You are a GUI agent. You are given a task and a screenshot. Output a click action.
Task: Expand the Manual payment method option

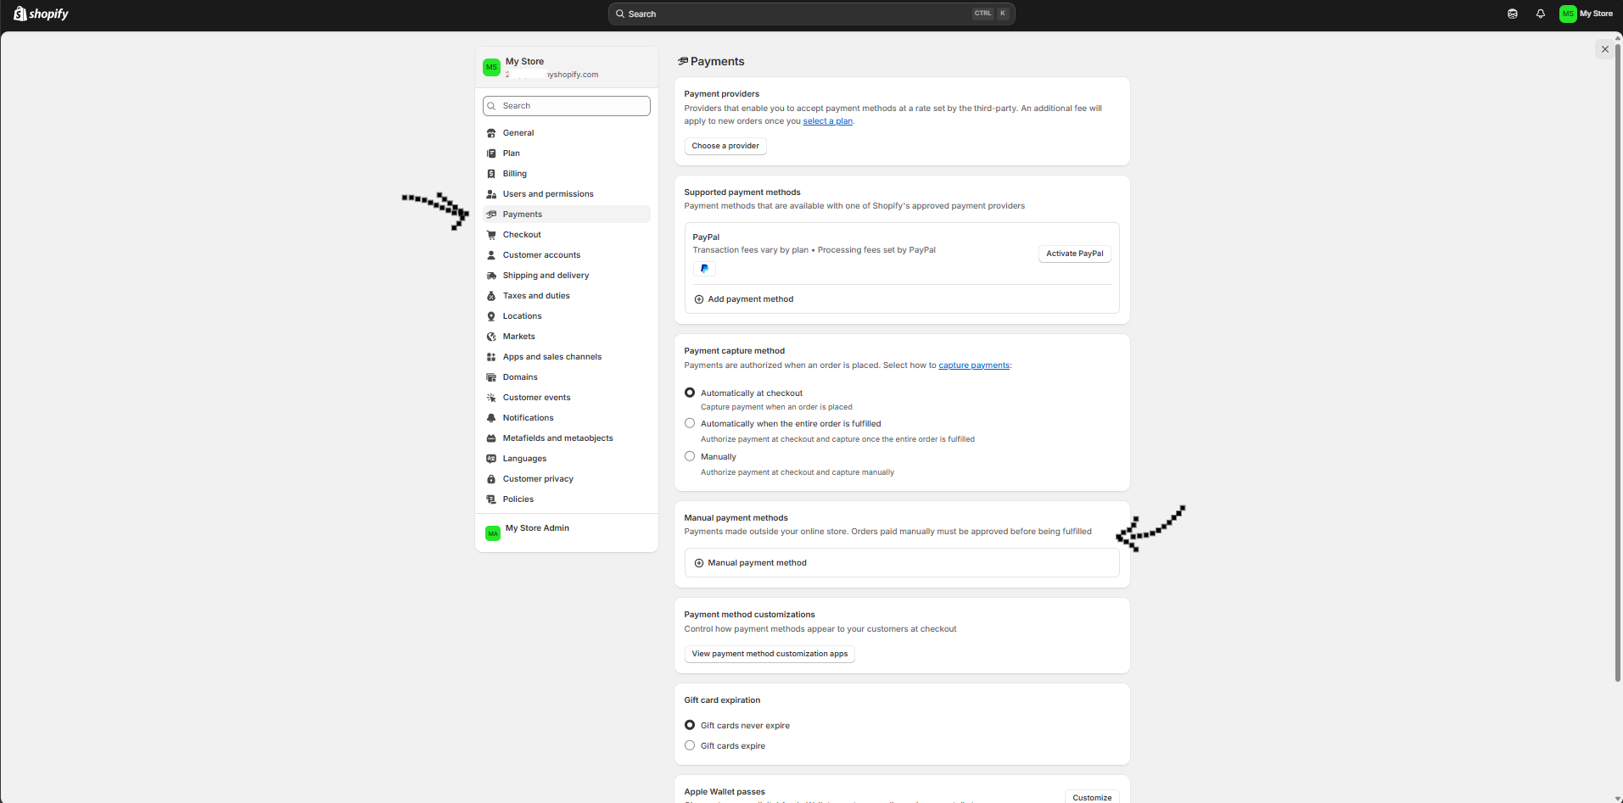[902, 563]
